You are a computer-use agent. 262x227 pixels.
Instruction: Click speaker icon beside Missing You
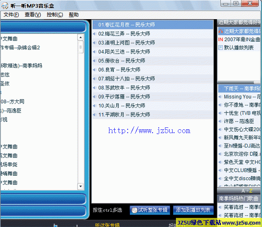(220, 97)
